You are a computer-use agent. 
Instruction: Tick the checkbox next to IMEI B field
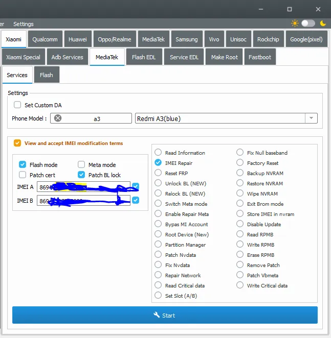click(x=135, y=200)
